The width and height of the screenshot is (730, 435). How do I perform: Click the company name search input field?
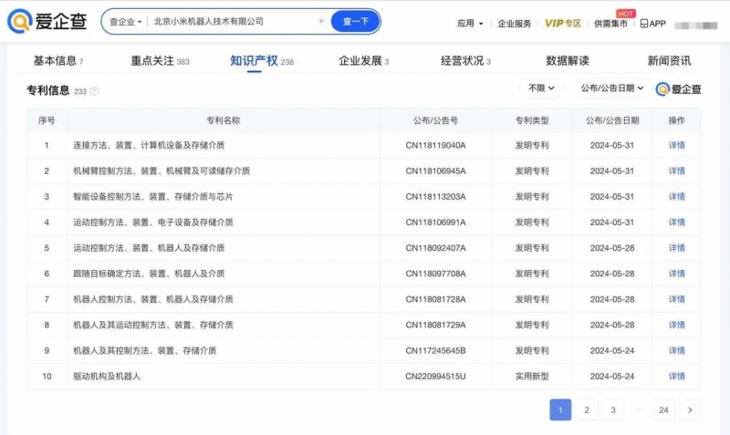pyautogui.click(x=233, y=21)
